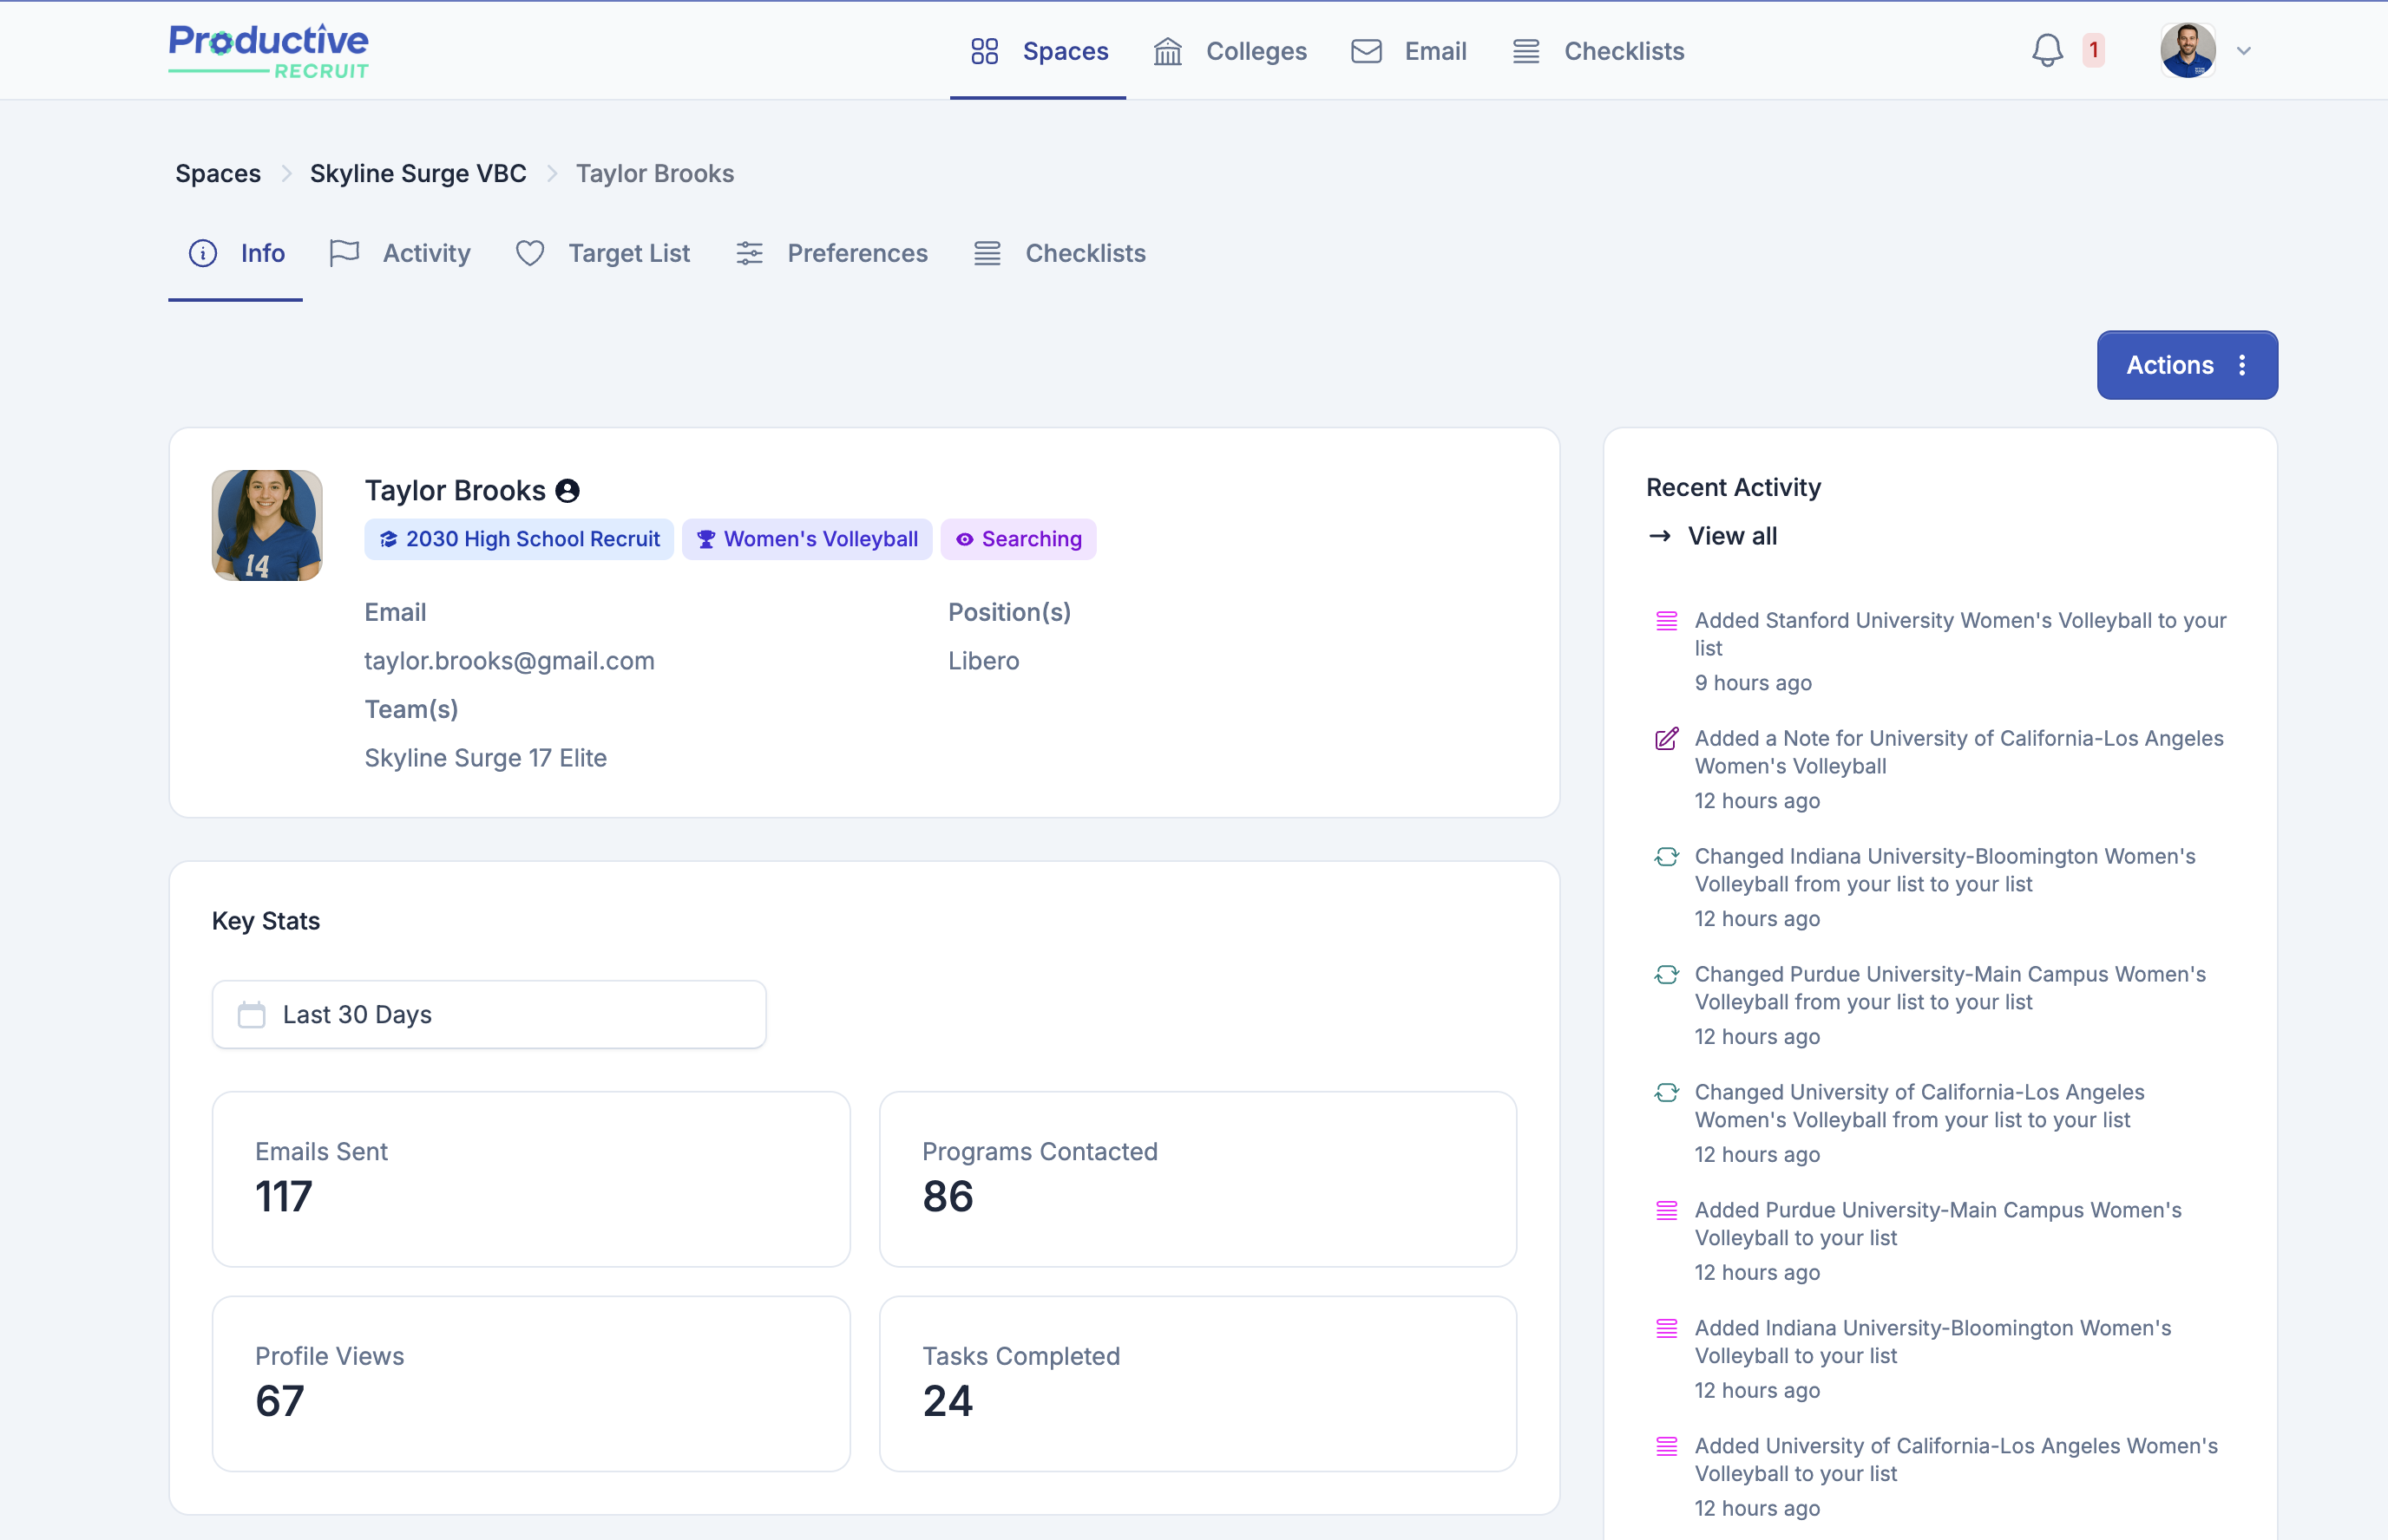The image size is (2388, 1540).
Task: Click the 2030 High School Recruit badge
Action: (519, 539)
